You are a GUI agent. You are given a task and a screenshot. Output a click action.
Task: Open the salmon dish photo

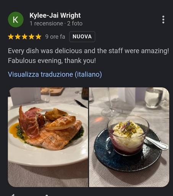point(48,137)
